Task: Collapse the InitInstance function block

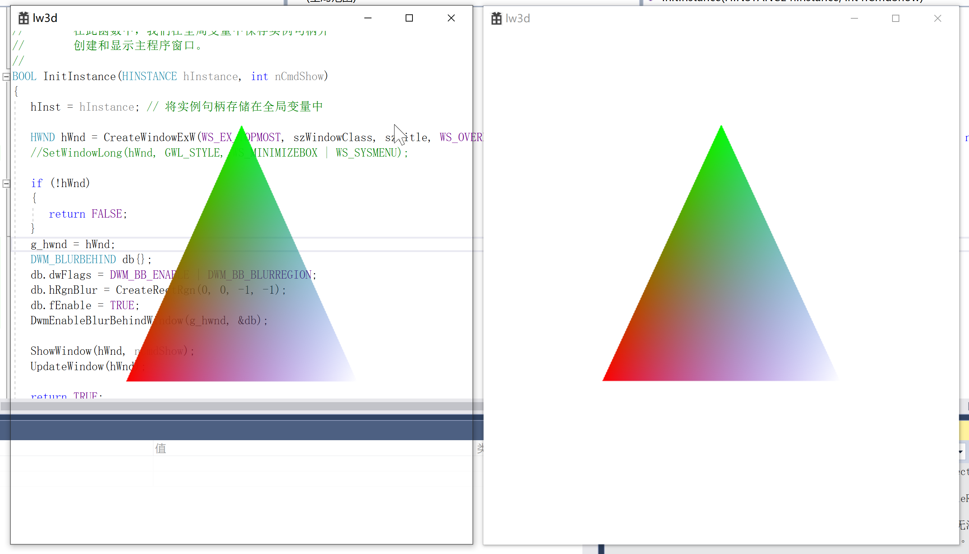Action: (6, 77)
